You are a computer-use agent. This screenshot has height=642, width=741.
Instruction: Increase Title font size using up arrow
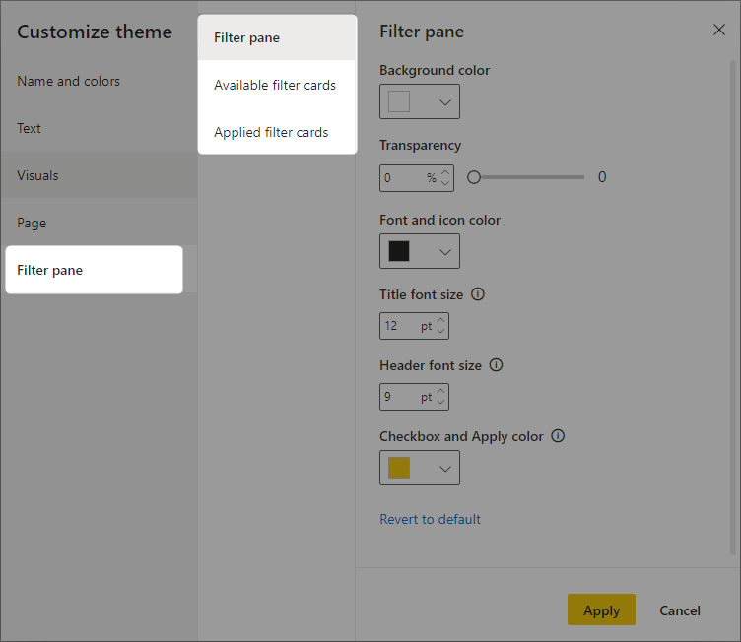coord(440,321)
